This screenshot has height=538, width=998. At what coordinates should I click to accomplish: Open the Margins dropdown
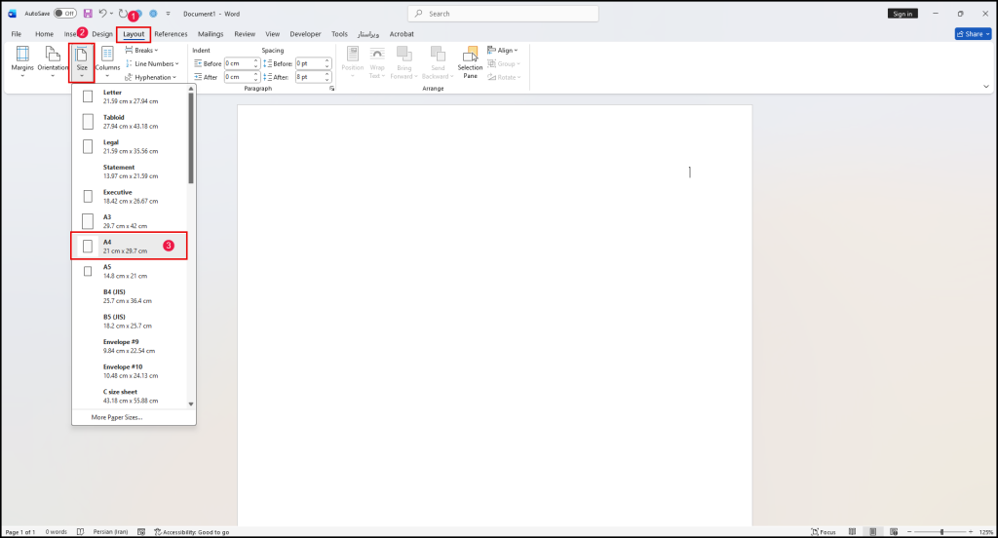(22, 61)
